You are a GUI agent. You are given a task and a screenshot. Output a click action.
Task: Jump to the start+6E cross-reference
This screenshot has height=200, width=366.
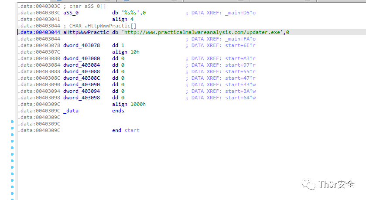pyautogui.click(x=240, y=45)
